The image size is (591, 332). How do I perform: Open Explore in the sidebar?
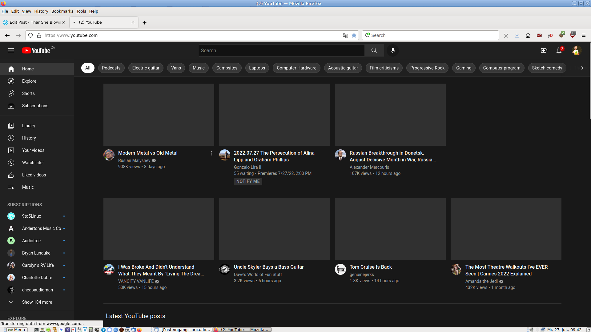pos(37,81)
